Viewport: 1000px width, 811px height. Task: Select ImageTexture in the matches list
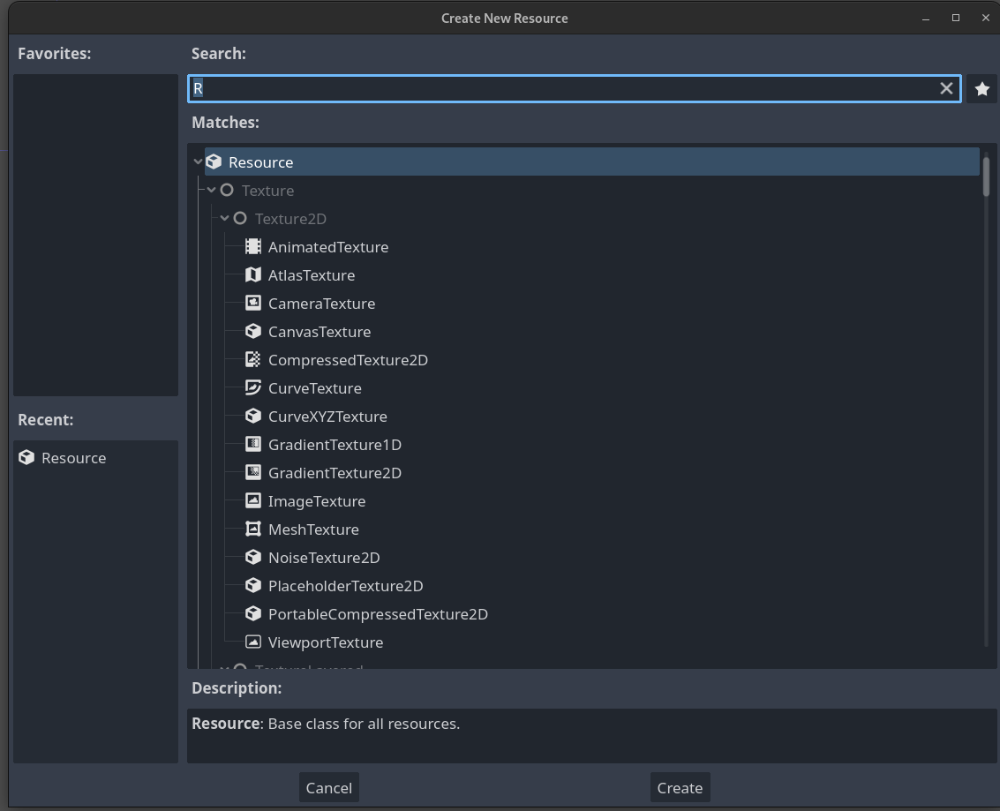(x=316, y=501)
